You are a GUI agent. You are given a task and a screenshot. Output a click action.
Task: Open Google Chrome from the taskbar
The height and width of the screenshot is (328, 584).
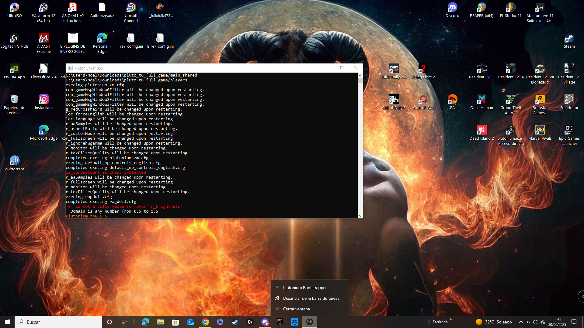click(x=205, y=322)
